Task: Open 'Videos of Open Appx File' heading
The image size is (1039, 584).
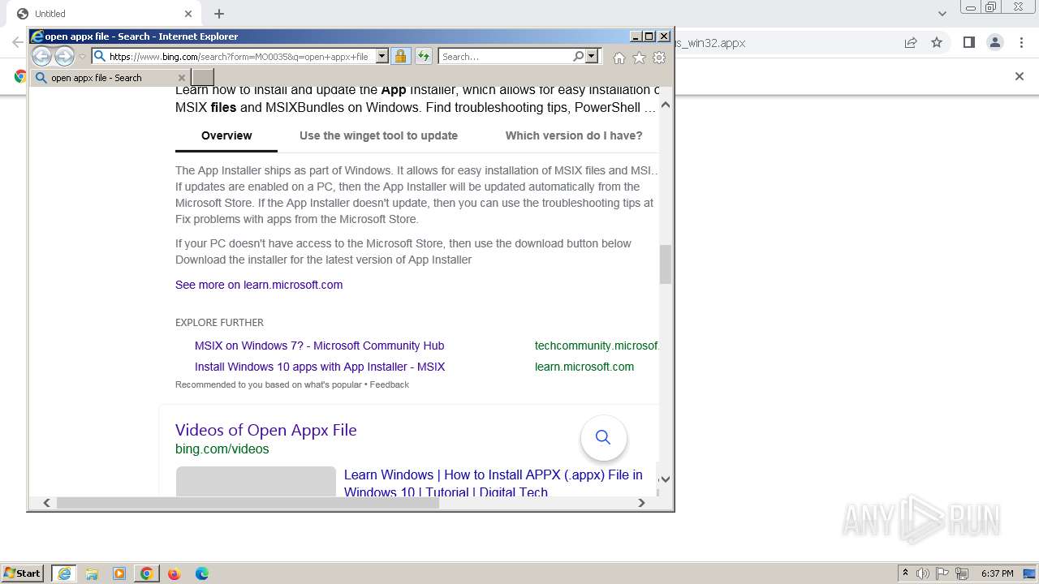Action: coord(266,430)
